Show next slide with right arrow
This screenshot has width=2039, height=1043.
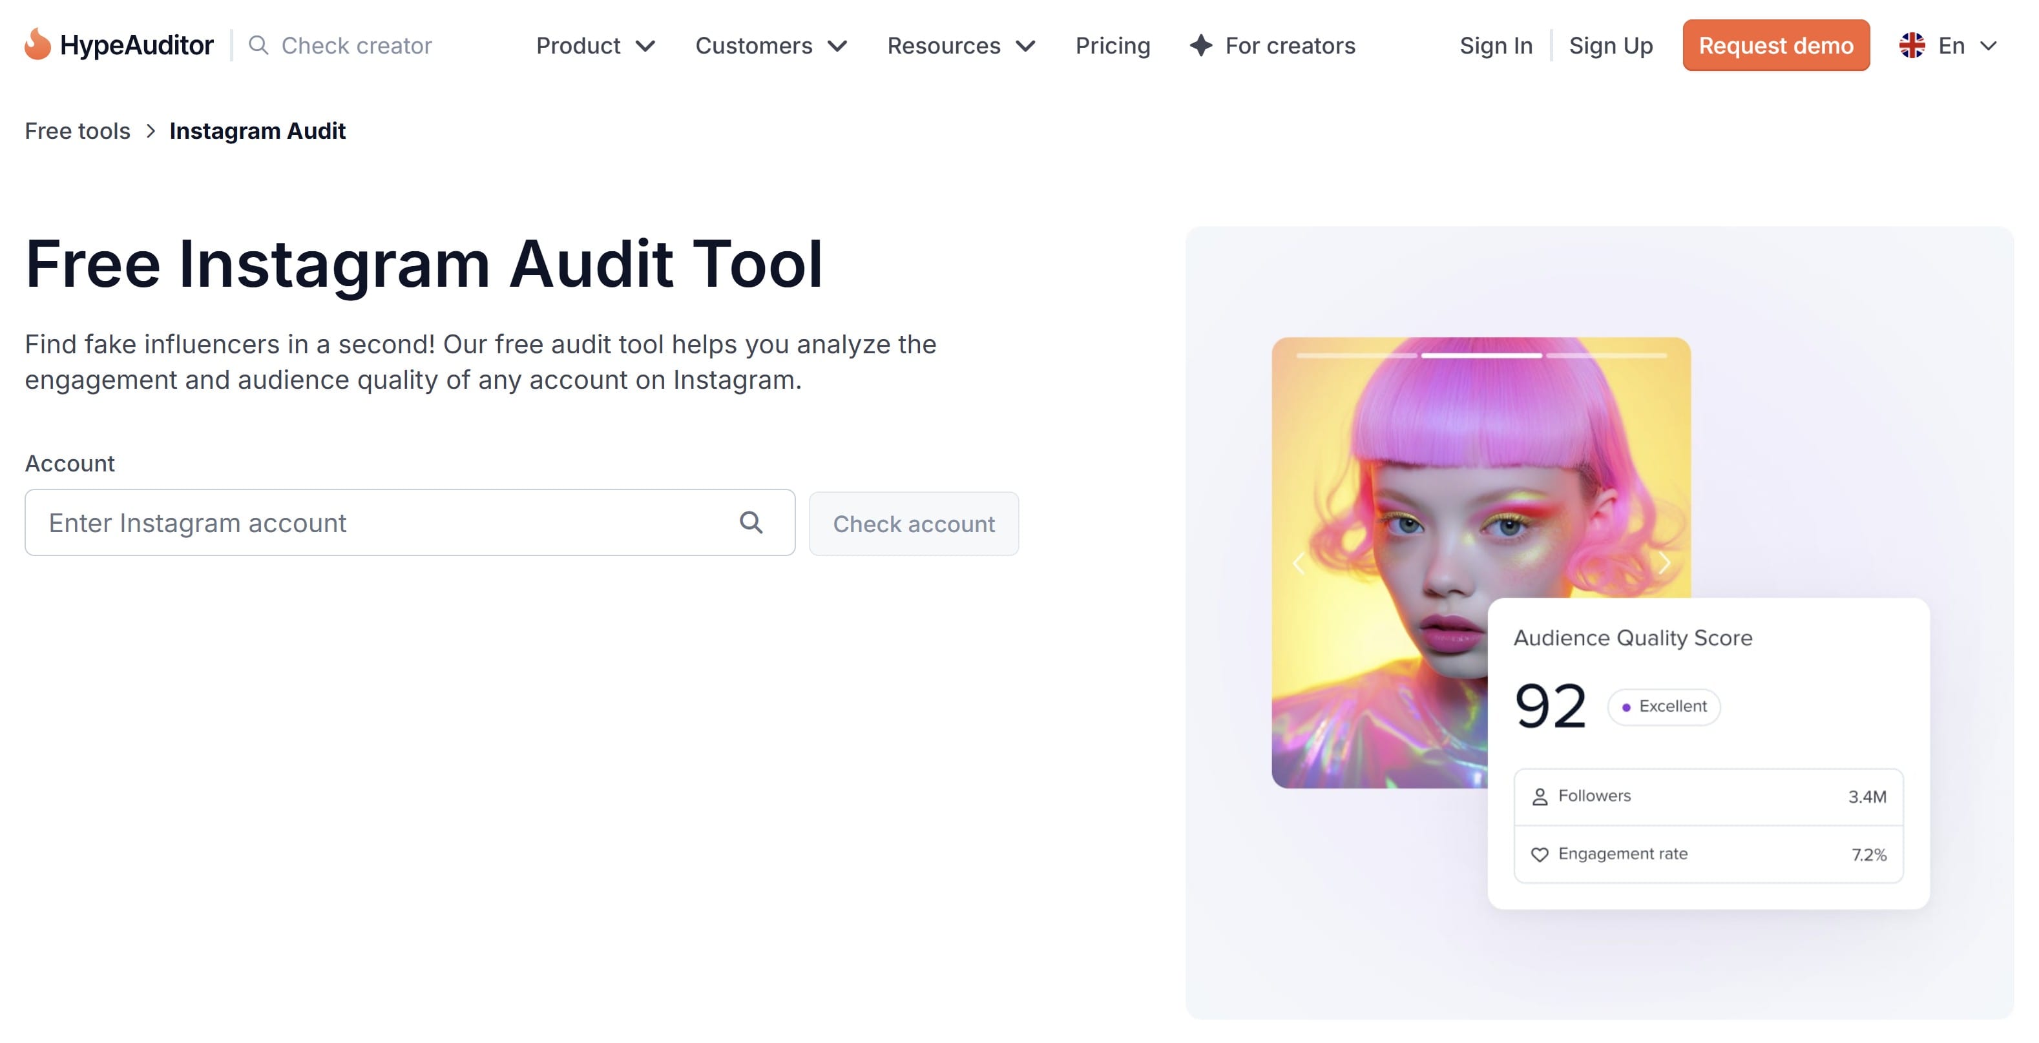[1664, 563]
